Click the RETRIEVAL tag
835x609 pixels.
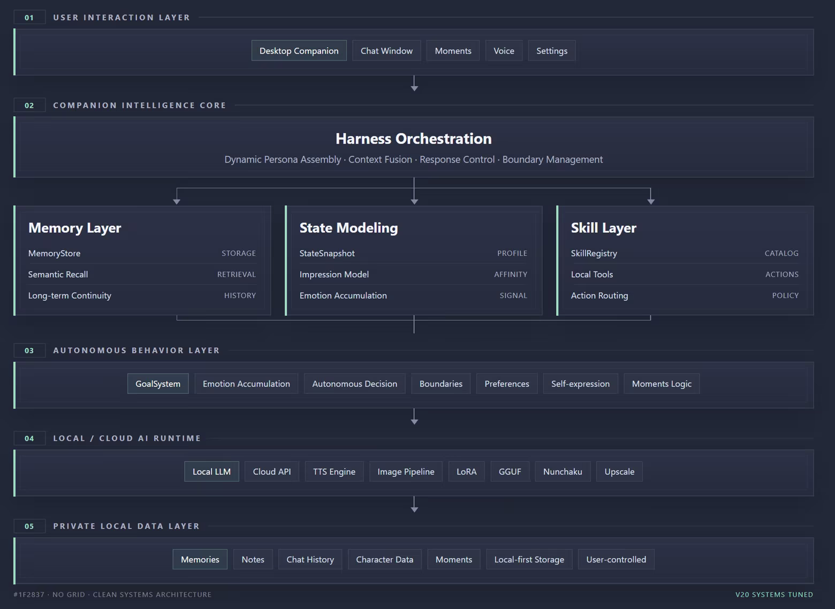(x=237, y=274)
